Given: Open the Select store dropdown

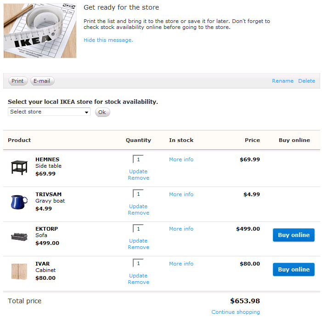Looking at the screenshot, I should coord(49,112).
